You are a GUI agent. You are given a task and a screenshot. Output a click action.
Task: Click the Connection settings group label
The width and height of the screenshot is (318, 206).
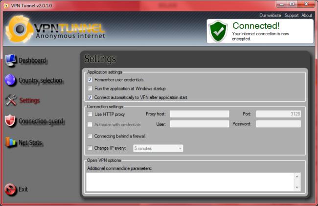pyautogui.click(x=105, y=107)
